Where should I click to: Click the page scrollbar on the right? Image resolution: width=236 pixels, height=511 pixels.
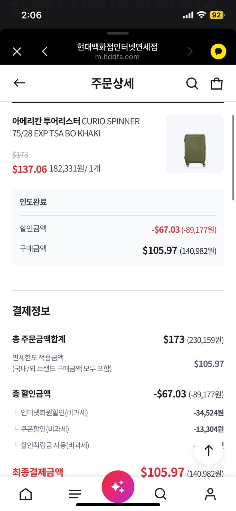(x=233, y=158)
